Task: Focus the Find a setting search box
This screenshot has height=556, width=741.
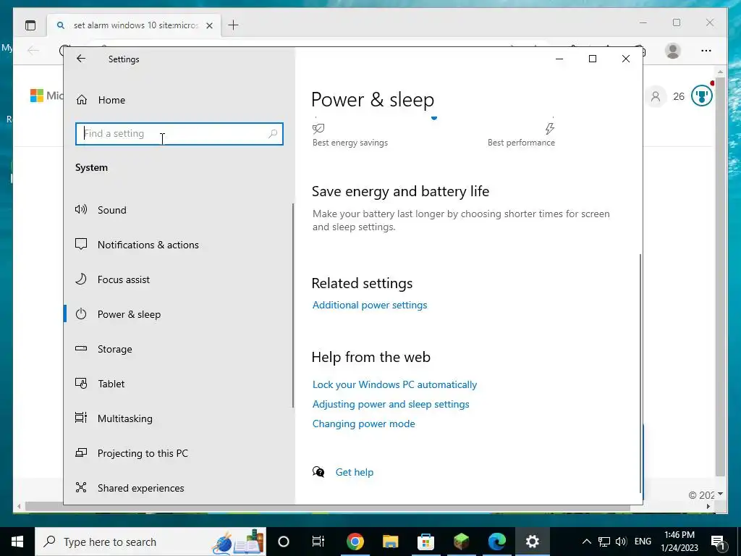Action: click(179, 134)
